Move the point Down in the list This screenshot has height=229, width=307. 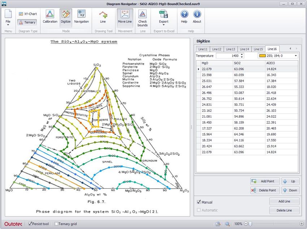(x=290, y=190)
